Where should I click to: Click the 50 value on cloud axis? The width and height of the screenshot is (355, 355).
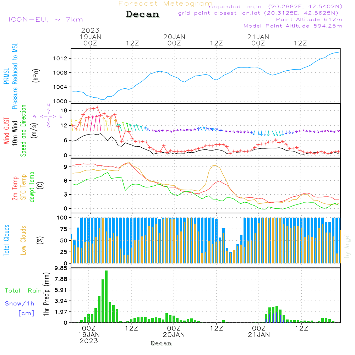(x=64, y=241)
